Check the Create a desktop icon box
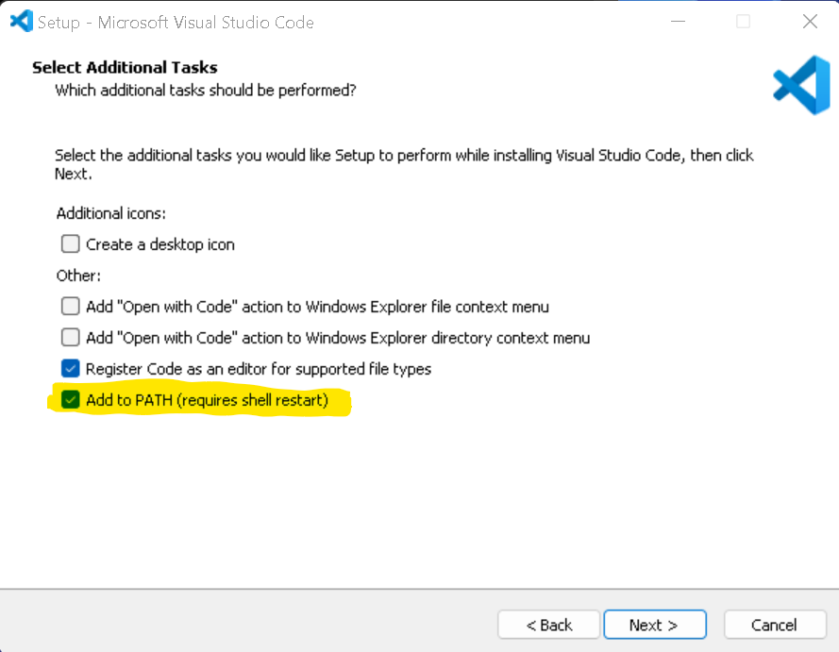This screenshot has height=652, width=839. click(70, 243)
